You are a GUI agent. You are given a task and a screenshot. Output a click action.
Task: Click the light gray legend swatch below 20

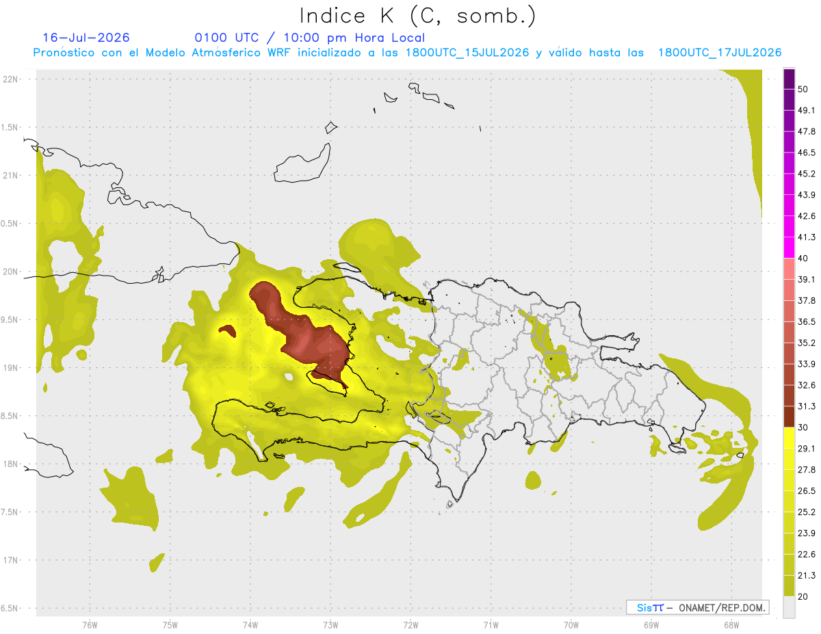pos(790,607)
